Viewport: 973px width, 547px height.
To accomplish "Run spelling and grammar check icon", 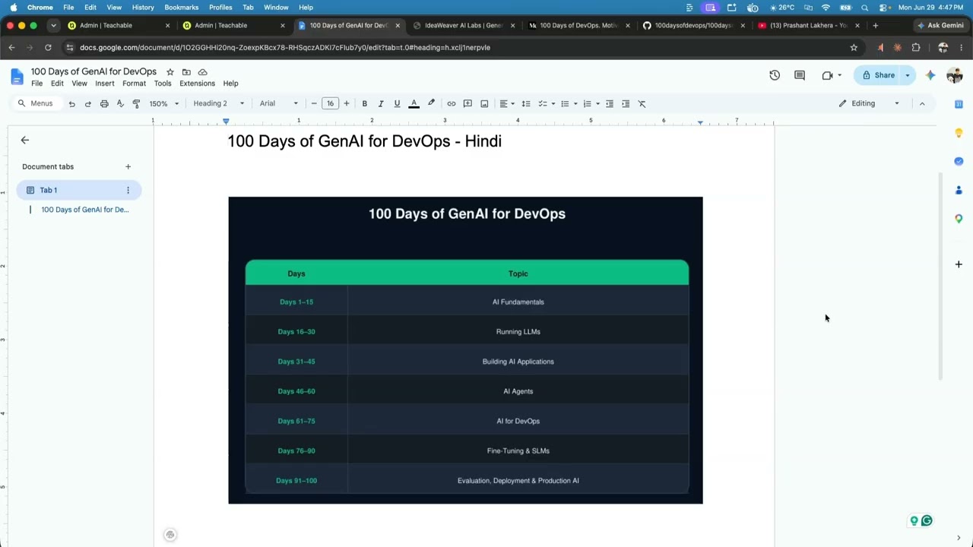I will pyautogui.click(x=120, y=103).
